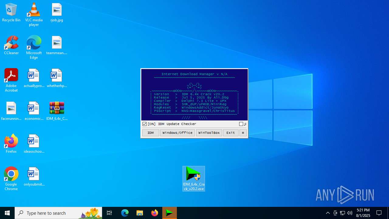Open the network status tray icon
This screenshot has height=219, width=389.
click(x=343, y=213)
